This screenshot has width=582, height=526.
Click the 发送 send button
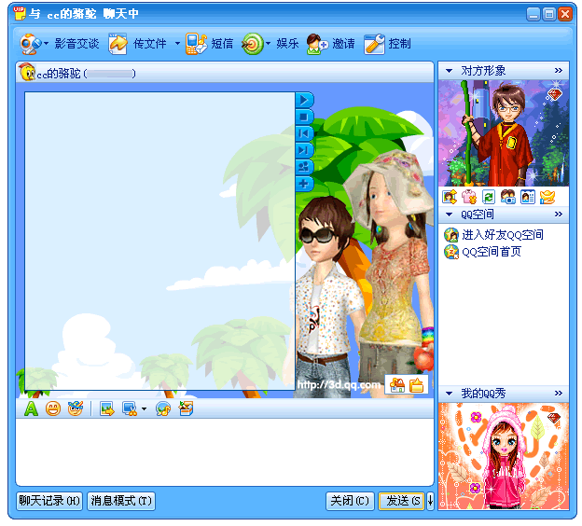point(402,501)
